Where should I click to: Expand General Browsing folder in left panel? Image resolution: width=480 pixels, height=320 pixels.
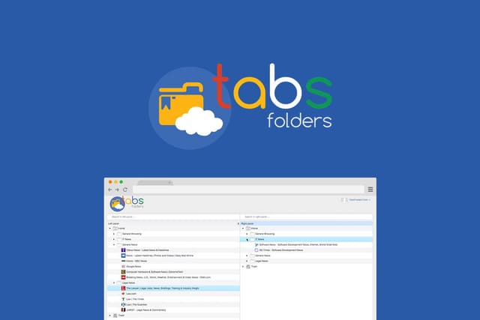coord(114,234)
